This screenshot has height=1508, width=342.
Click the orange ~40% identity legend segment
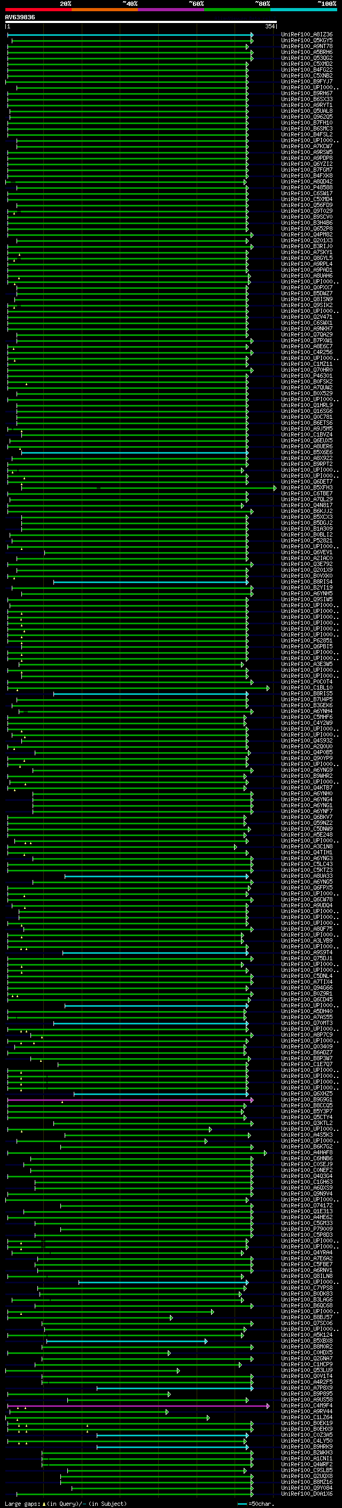105,10
